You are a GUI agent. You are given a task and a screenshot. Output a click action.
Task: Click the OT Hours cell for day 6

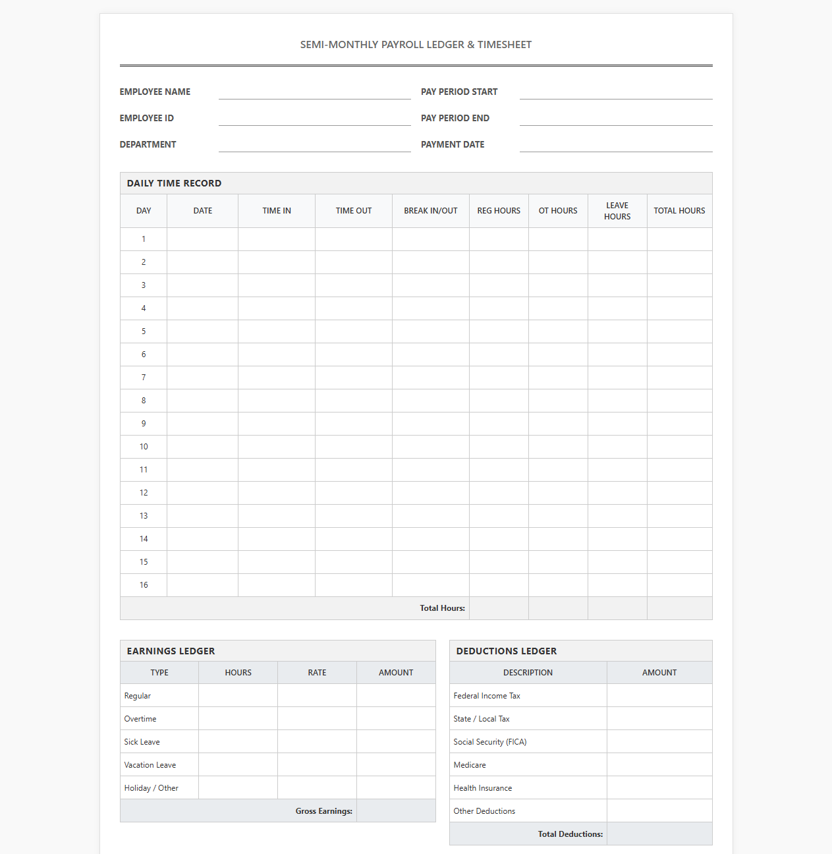coord(558,355)
